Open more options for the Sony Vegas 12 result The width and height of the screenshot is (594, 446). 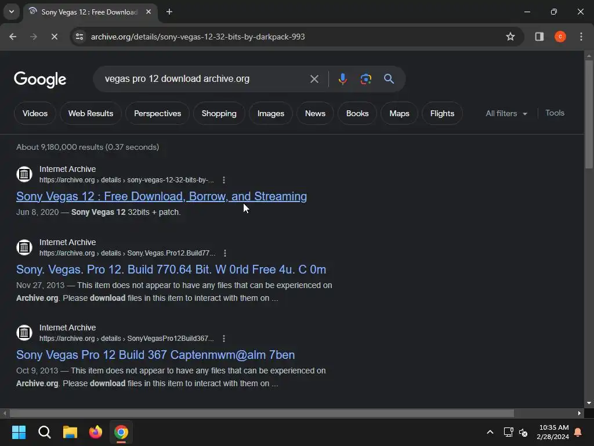224,180
